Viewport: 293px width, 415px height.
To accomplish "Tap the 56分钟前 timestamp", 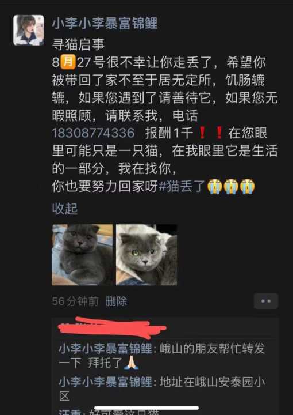I will (x=75, y=301).
